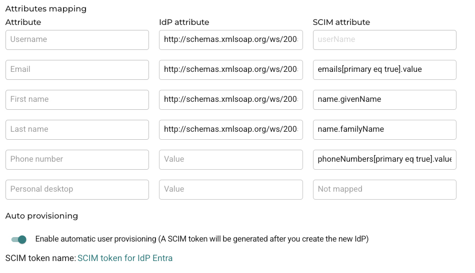Open SCIM token for IdP Entra link

(x=125, y=258)
